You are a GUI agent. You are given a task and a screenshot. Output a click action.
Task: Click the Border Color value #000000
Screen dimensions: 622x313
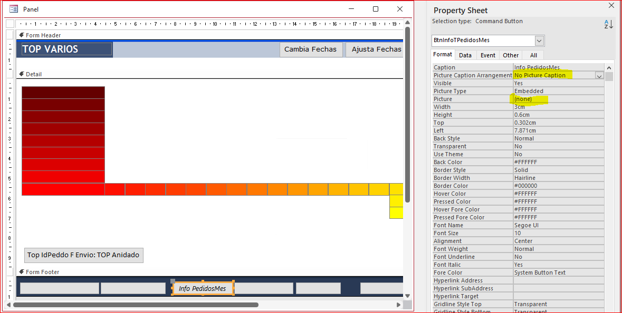tap(559, 186)
